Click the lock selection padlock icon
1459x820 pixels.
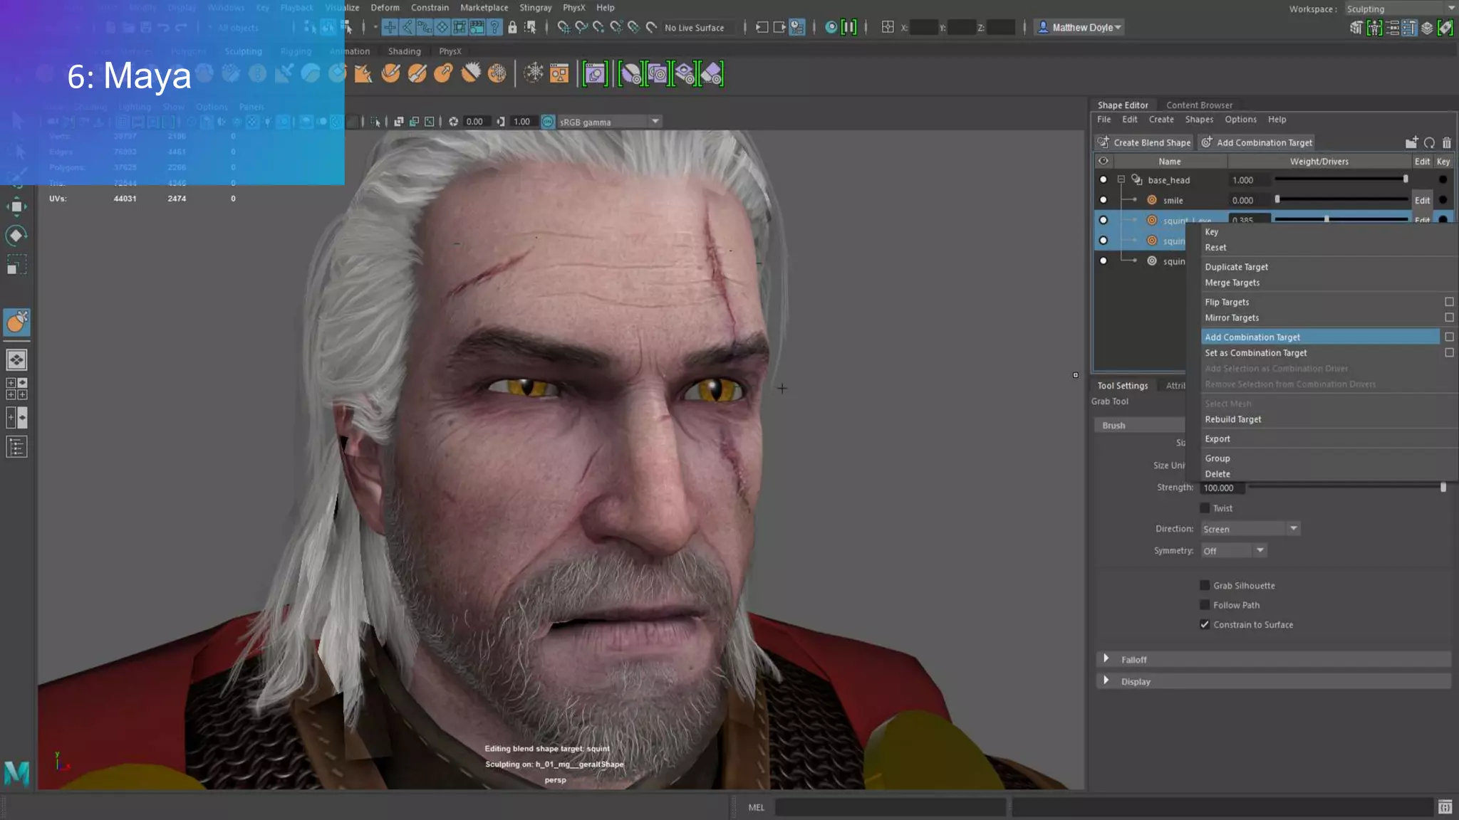coord(512,28)
